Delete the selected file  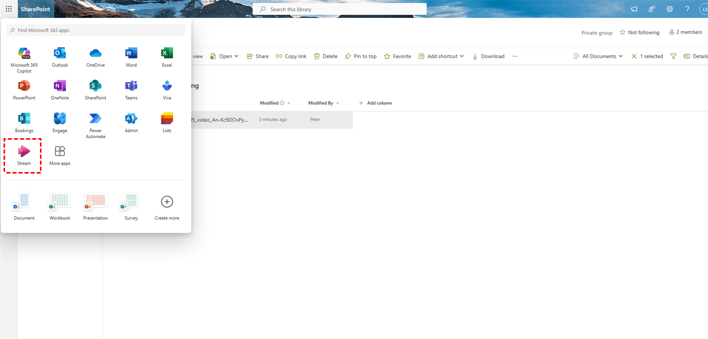(x=326, y=56)
